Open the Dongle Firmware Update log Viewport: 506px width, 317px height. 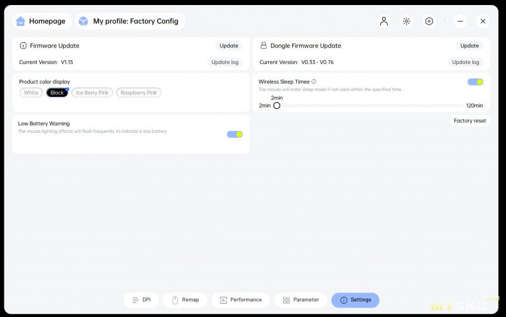coord(466,62)
